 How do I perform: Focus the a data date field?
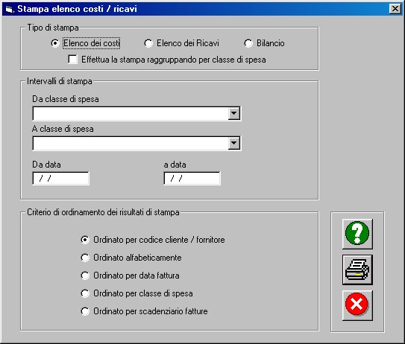(x=192, y=179)
